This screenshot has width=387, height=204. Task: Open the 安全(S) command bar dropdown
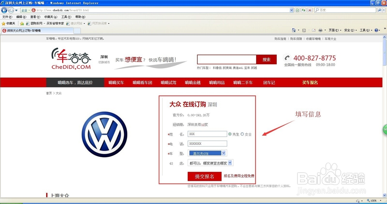pyautogui.click(x=351, y=30)
